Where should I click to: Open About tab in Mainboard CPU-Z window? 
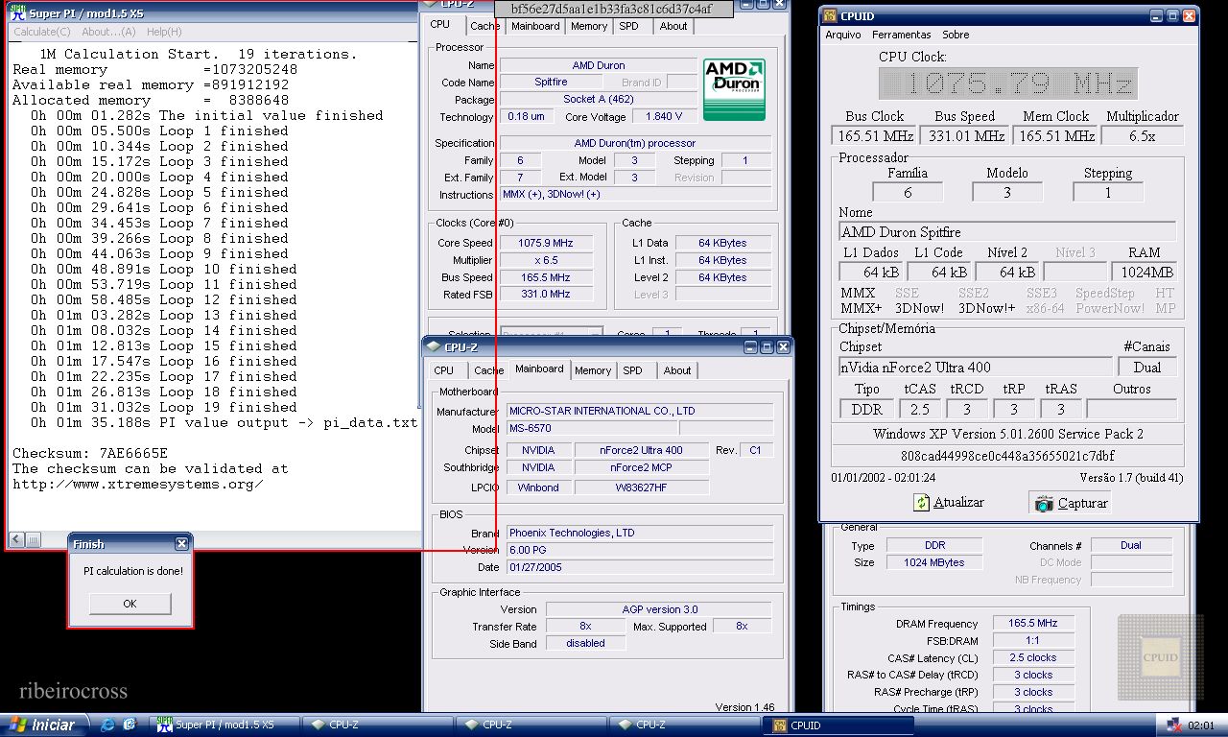pos(677,370)
